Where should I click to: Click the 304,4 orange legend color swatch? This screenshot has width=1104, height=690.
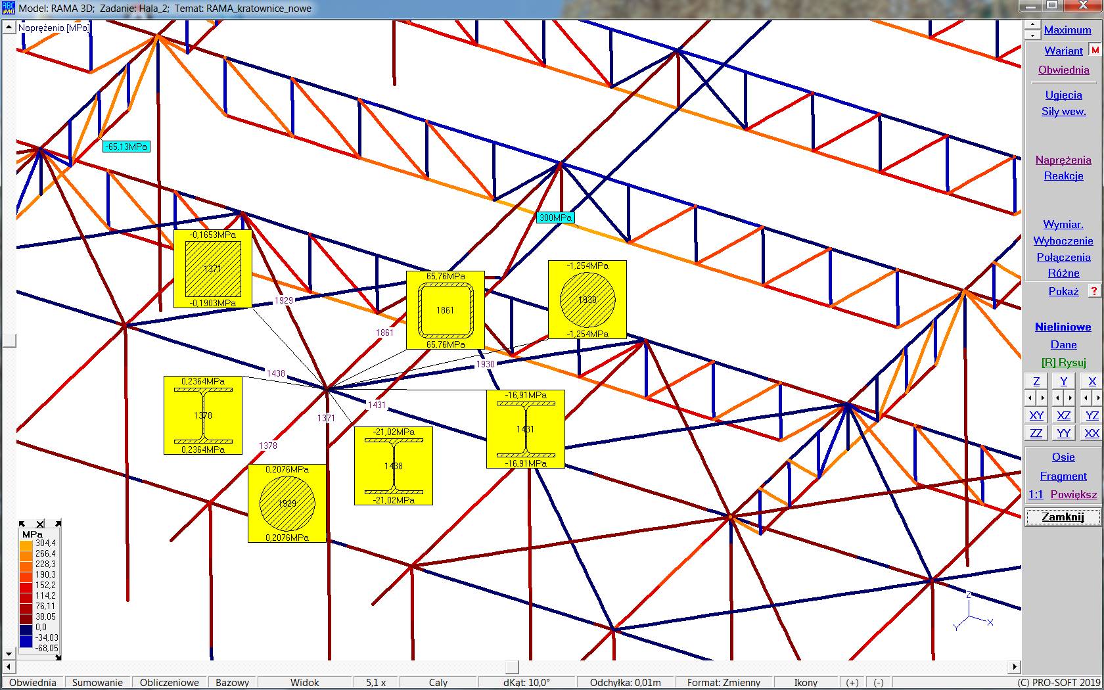point(26,544)
